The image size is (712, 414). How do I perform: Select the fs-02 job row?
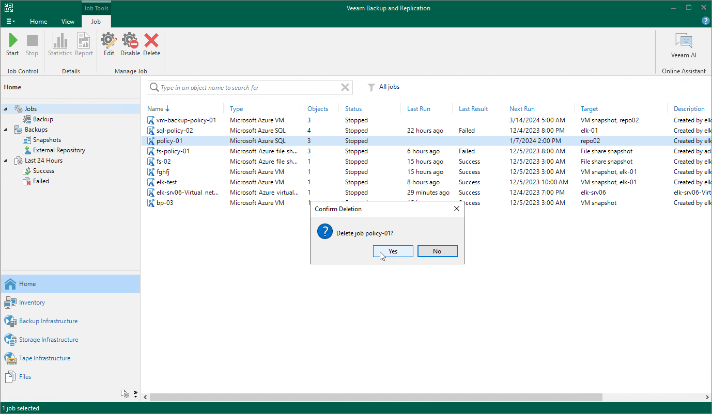tap(426, 162)
